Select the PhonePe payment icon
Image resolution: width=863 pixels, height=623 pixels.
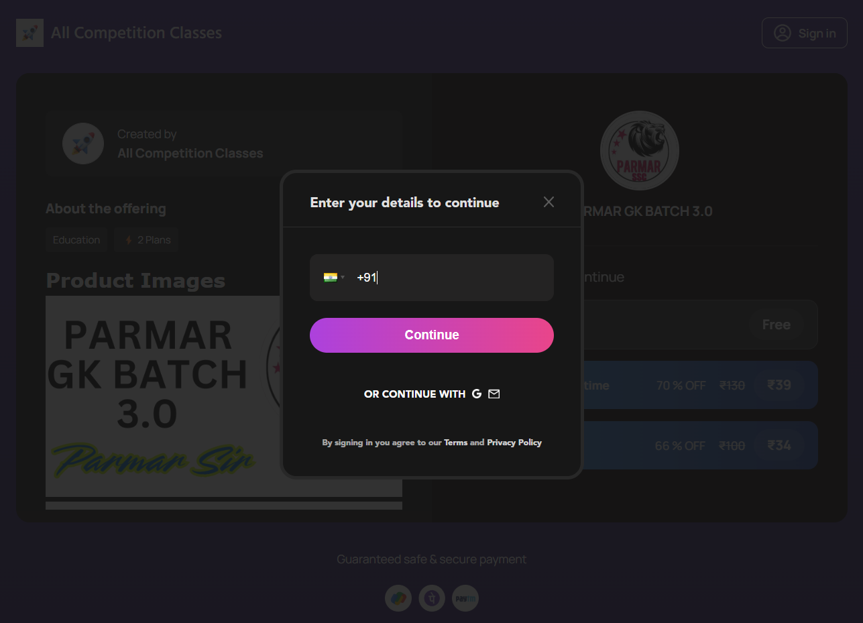click(x=431, y=598)
